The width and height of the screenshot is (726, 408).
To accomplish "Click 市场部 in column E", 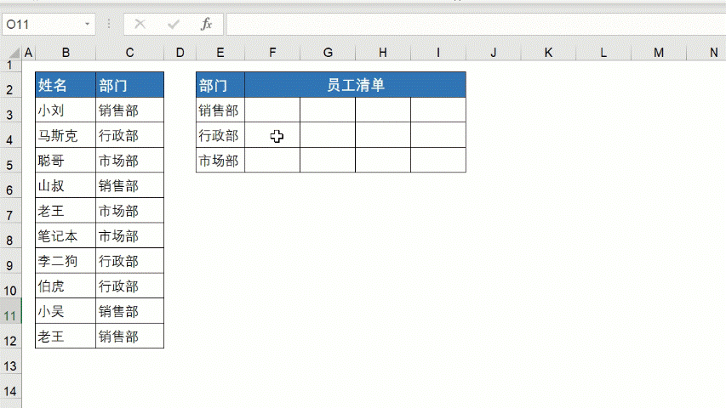I will tap(220, 160).
